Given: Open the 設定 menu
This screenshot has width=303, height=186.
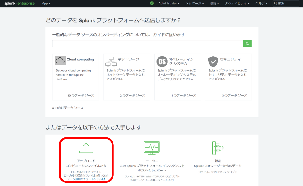Looking at the screenshot, I should tap(214, 3).
